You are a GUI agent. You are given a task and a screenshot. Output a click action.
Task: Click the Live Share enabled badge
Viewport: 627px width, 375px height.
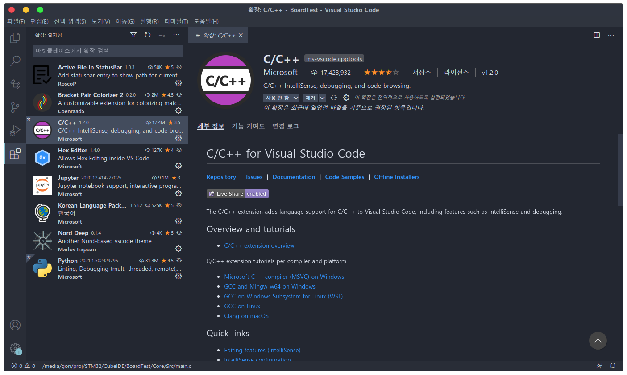[237, 194]
